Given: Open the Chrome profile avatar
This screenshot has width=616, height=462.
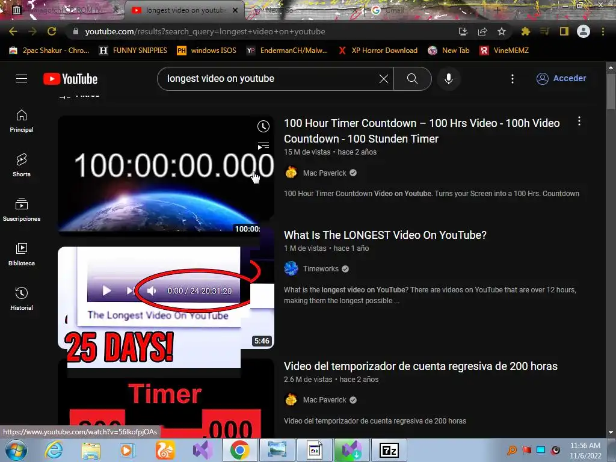Looking at the screenshot, I should coord(584,31).
